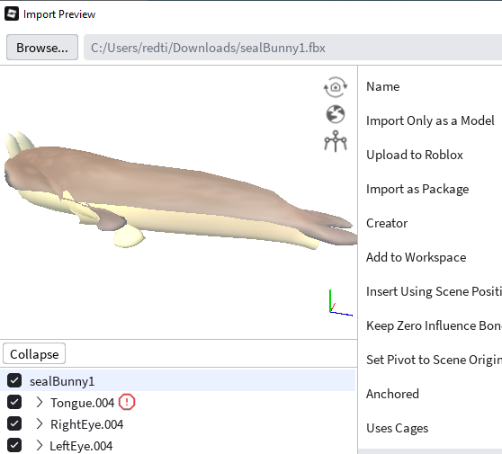Uncheck the Tongue.004 checkbox
502x454 pixels.
pos(14,402)
